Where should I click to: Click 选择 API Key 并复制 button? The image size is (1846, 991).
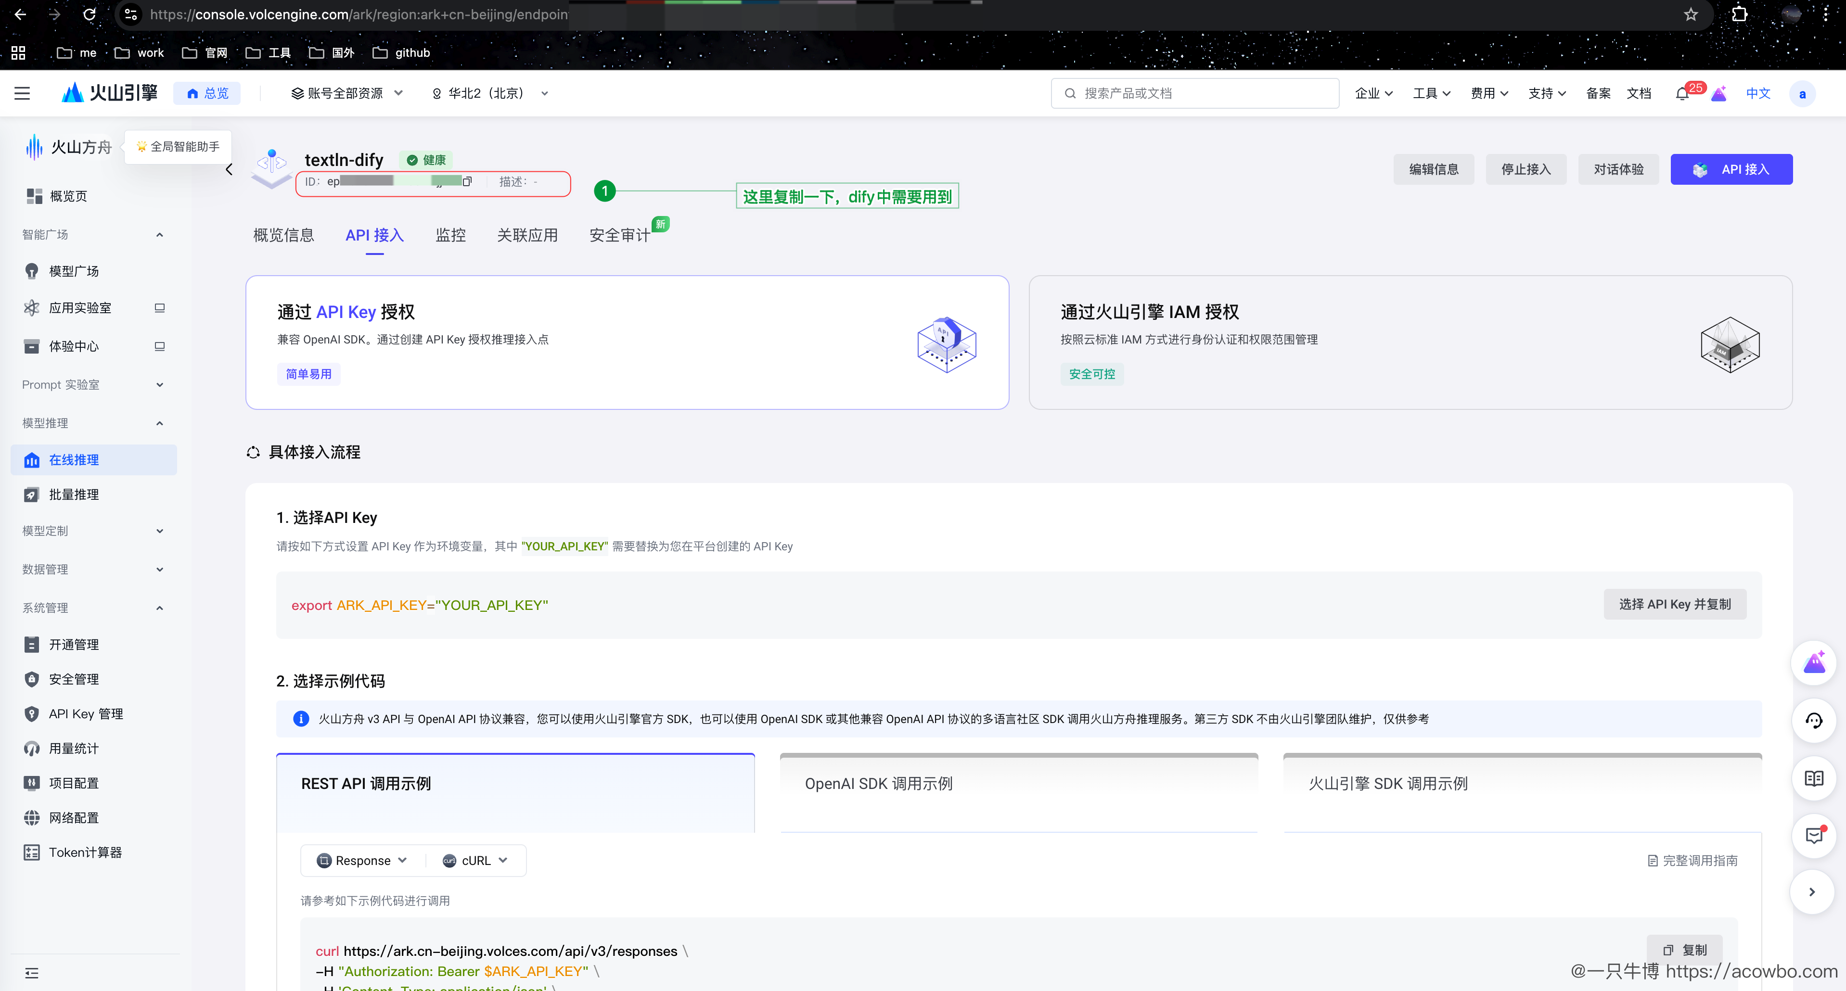pos(1674,605)
